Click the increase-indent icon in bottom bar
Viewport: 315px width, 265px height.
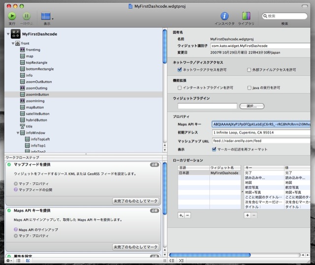click(181, 261)
